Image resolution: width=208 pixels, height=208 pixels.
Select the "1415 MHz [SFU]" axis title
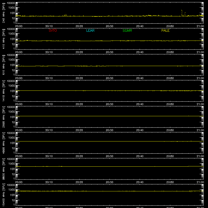click(x=3, y=91)
